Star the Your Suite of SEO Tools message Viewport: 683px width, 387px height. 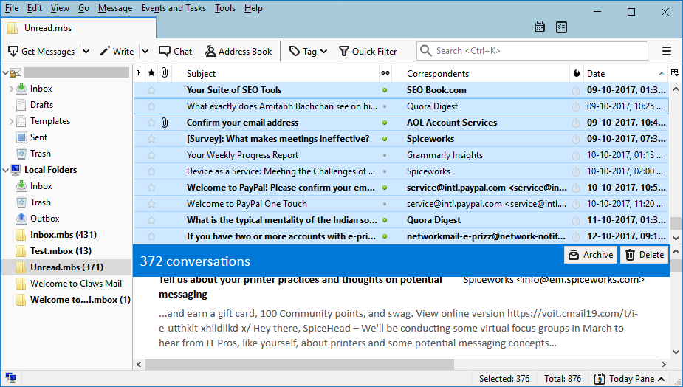151,90
